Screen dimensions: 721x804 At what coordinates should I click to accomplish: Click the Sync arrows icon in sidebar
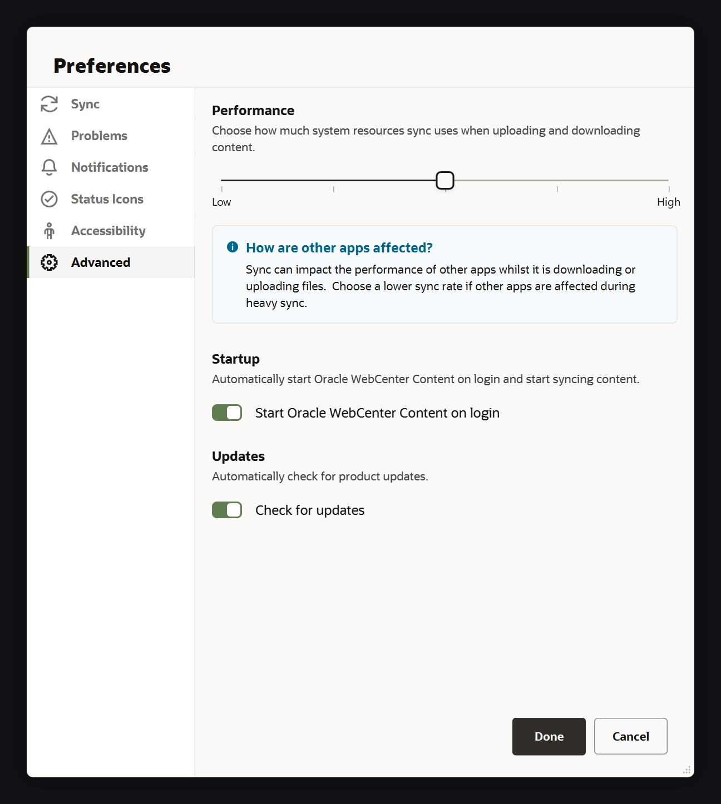click(x=49, y=104)
